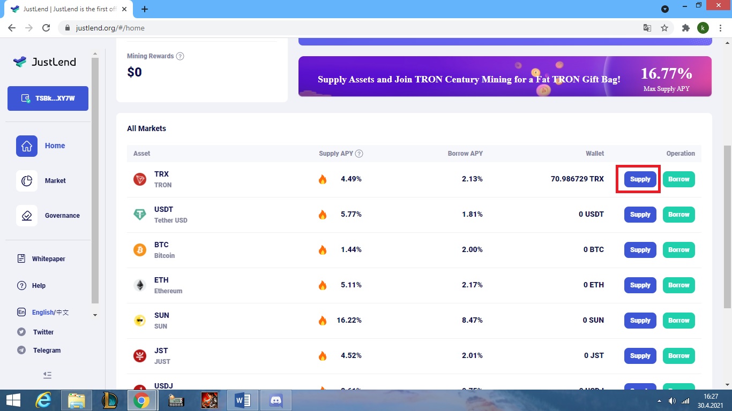Viewport: 732px width, 411px height.
Task: Collapse the sidebar with the bottom arrow icon
Action: coord(47,375)
